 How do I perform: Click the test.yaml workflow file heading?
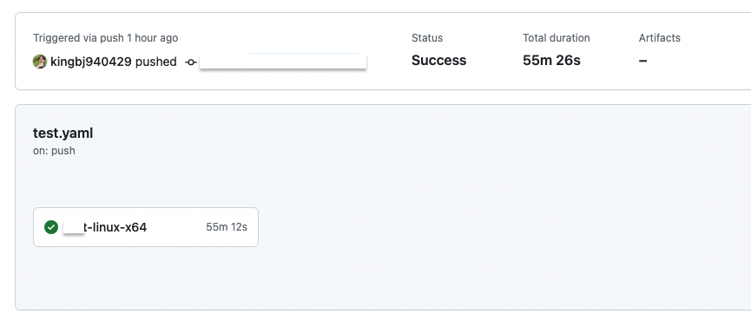(63, 134)
